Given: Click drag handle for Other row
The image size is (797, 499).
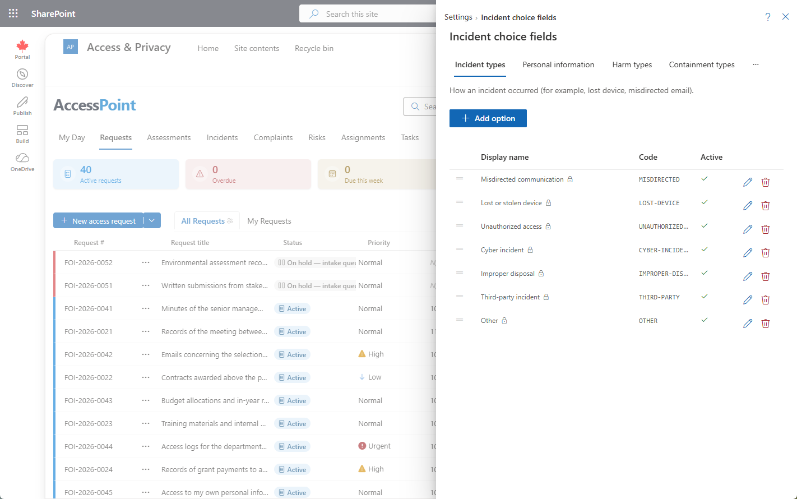Looking at the screenshot, I should pos(460,320).
